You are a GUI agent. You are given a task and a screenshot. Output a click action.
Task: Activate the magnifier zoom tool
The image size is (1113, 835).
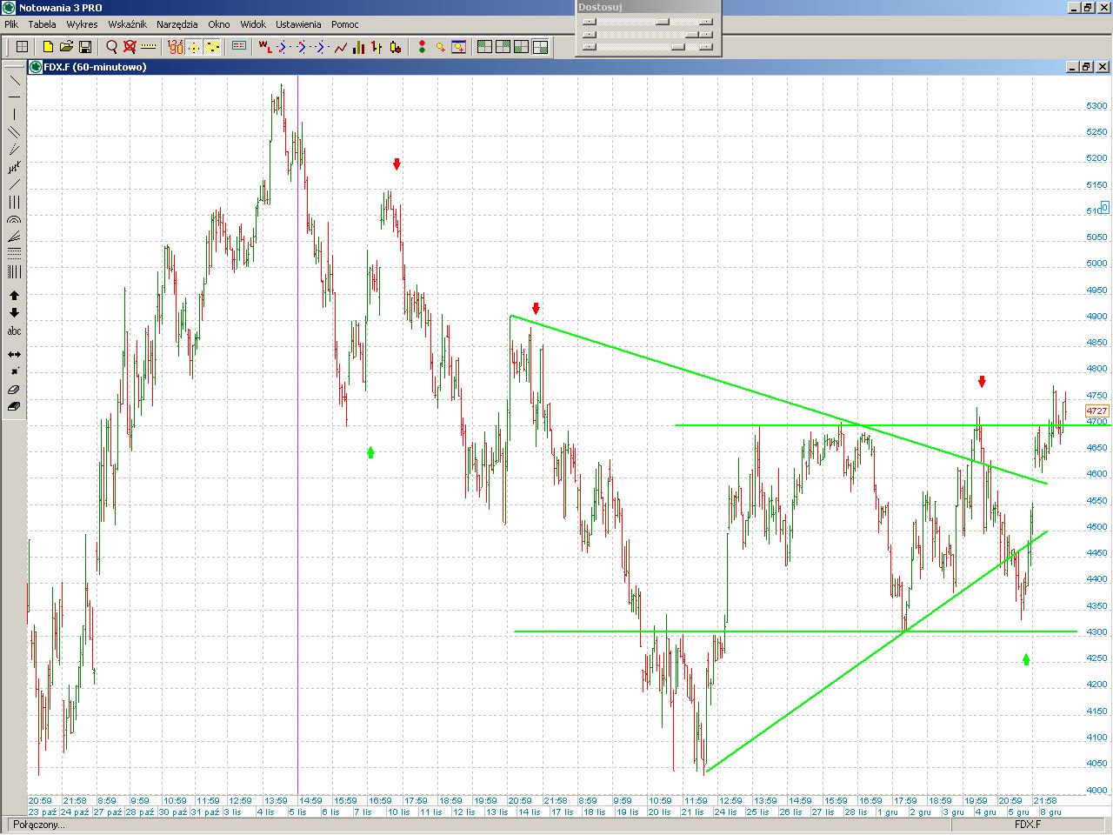tap(112, 47)
